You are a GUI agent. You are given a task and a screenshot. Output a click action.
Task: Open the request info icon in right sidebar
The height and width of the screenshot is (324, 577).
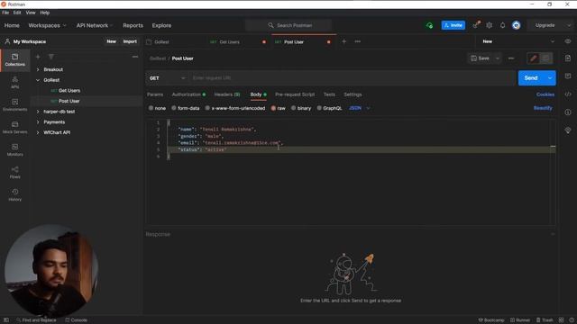[x=568, y=112]
